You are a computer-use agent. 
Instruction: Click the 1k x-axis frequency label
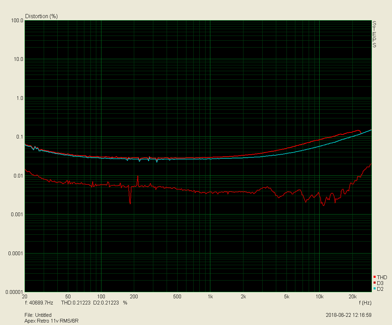[210, 297]
